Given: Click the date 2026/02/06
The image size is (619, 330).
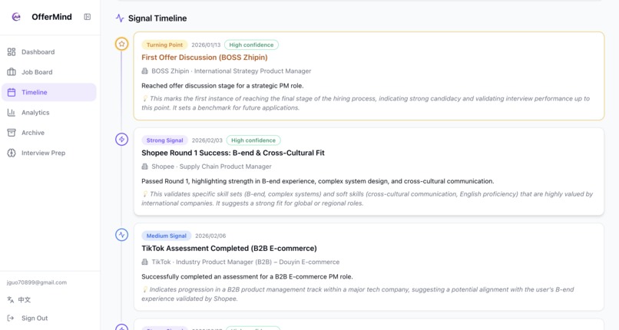Looking at the screenshot, I should tap(210, 236).
